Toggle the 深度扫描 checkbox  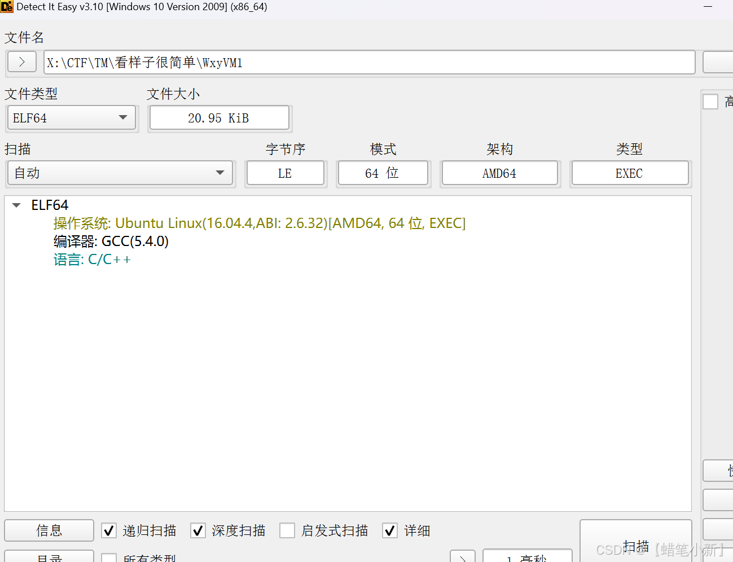click(x=198, y=530)
